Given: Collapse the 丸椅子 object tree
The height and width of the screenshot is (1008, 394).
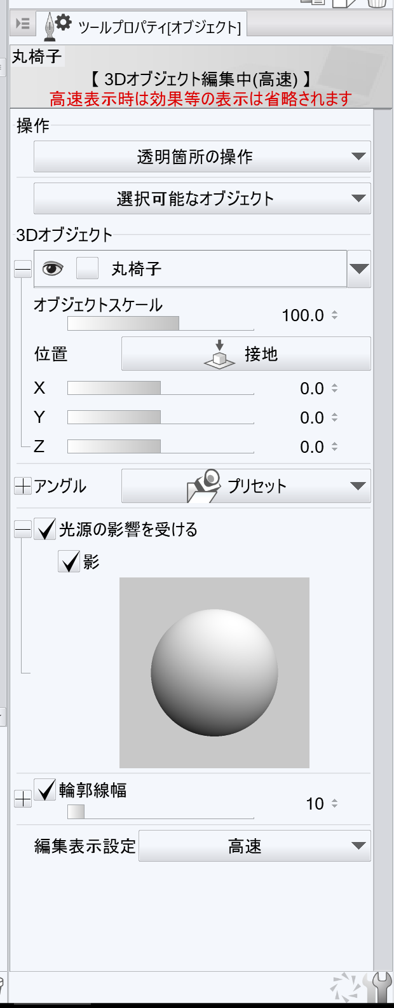Looking at the screenshot, I should (x=23, y=269).
